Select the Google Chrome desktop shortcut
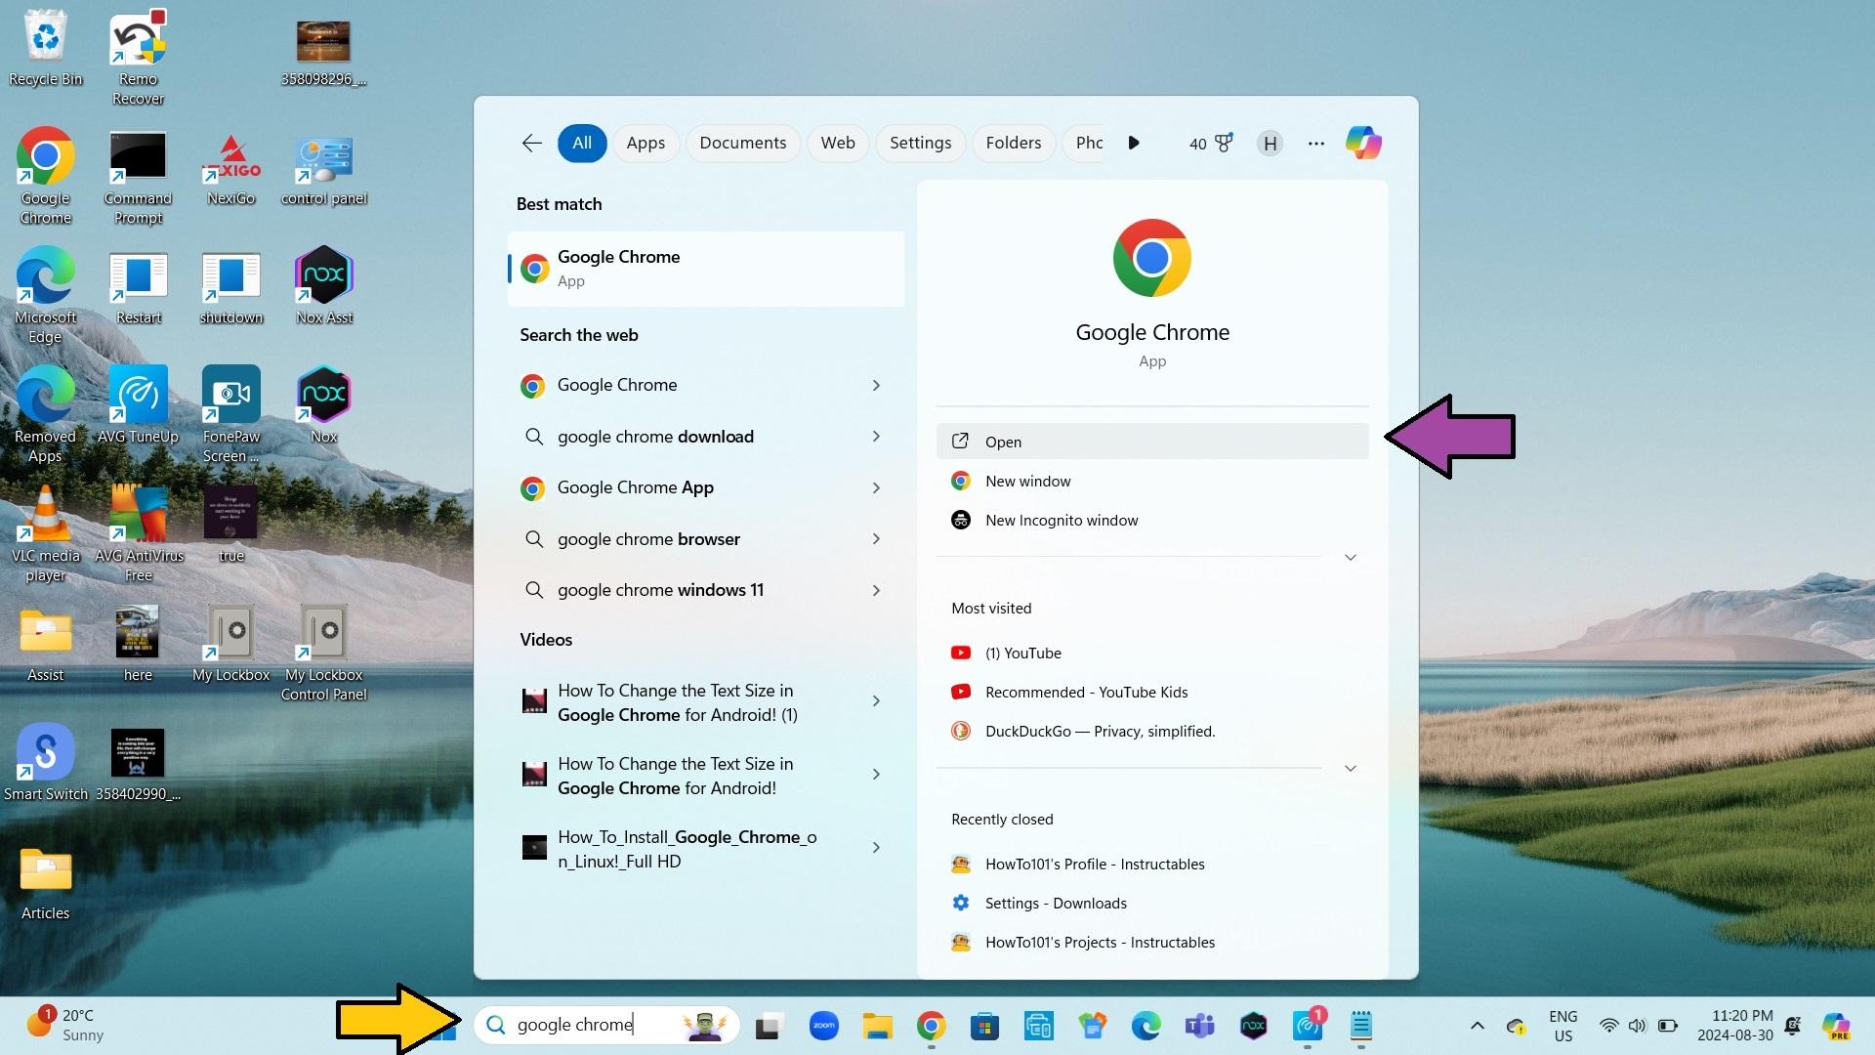The image size is (1875, 1055). [45, 177]
